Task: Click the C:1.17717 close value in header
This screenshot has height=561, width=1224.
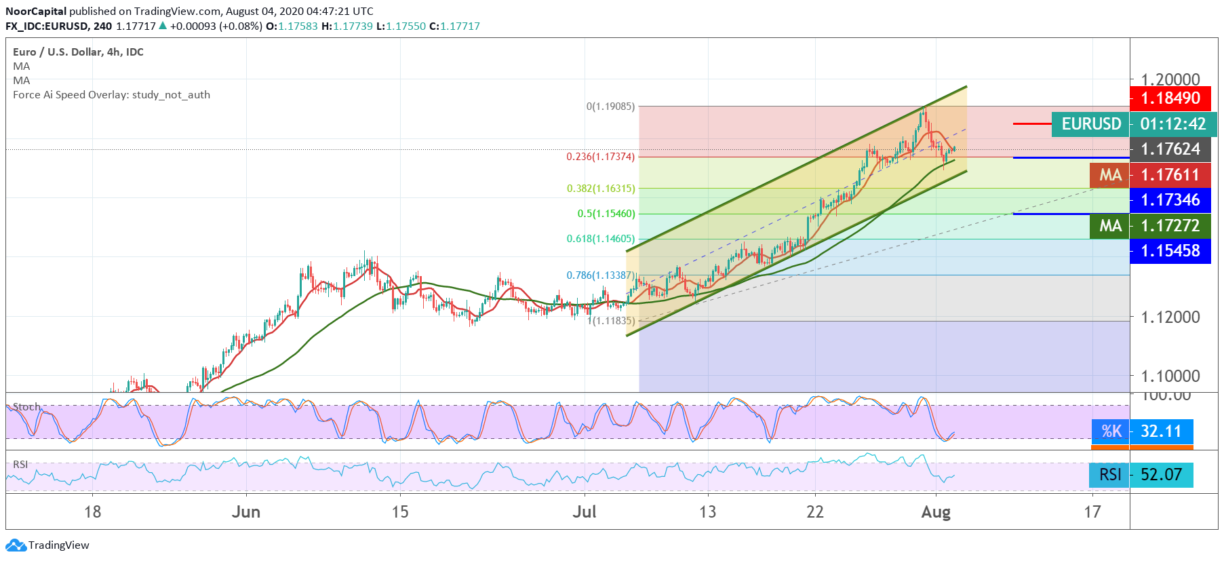Action: pyautogui.click(x=454, y=26)
